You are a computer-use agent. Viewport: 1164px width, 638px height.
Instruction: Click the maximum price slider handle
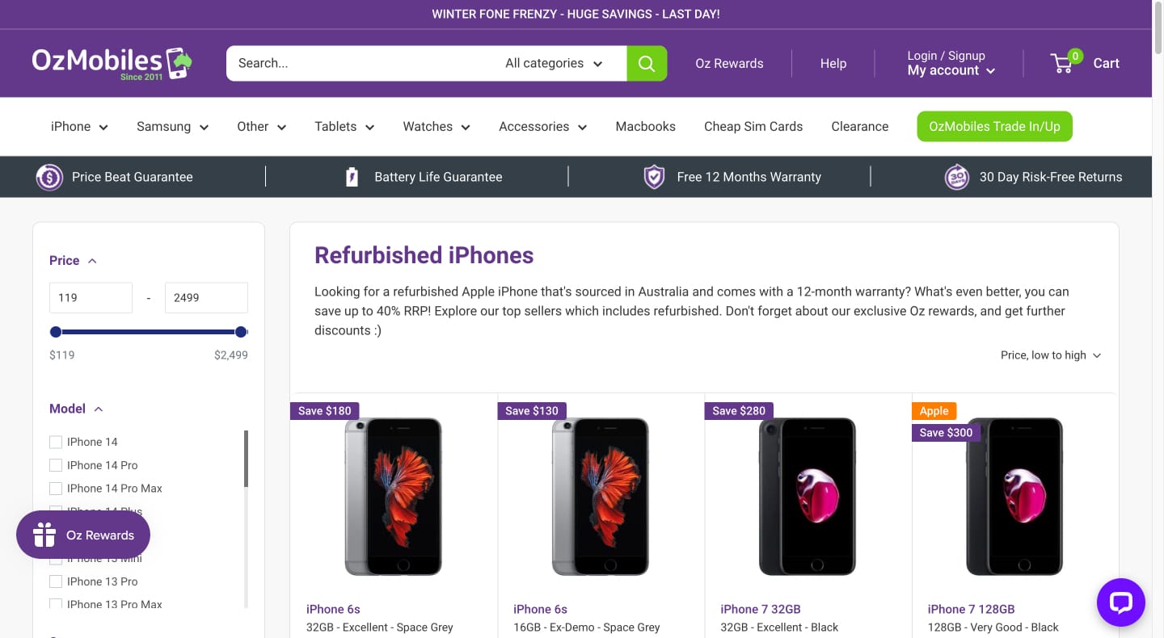tap(240, 332)
